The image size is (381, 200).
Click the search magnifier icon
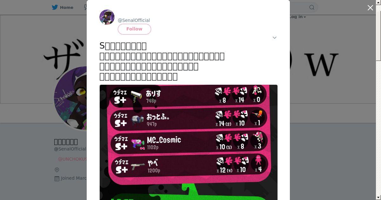click(312, 7)
